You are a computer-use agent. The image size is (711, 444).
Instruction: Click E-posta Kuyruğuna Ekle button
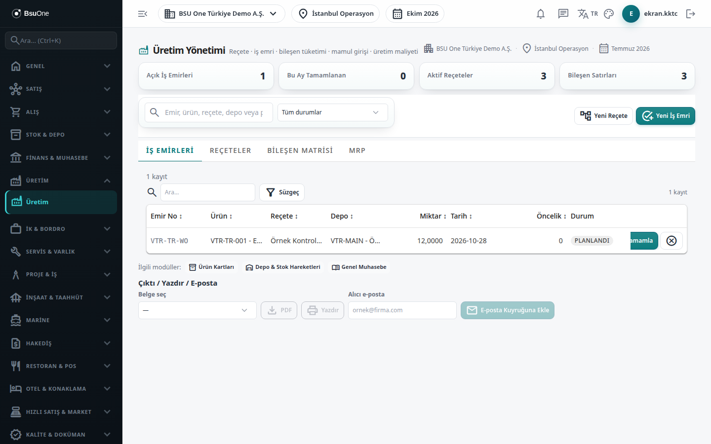point(508,310)
